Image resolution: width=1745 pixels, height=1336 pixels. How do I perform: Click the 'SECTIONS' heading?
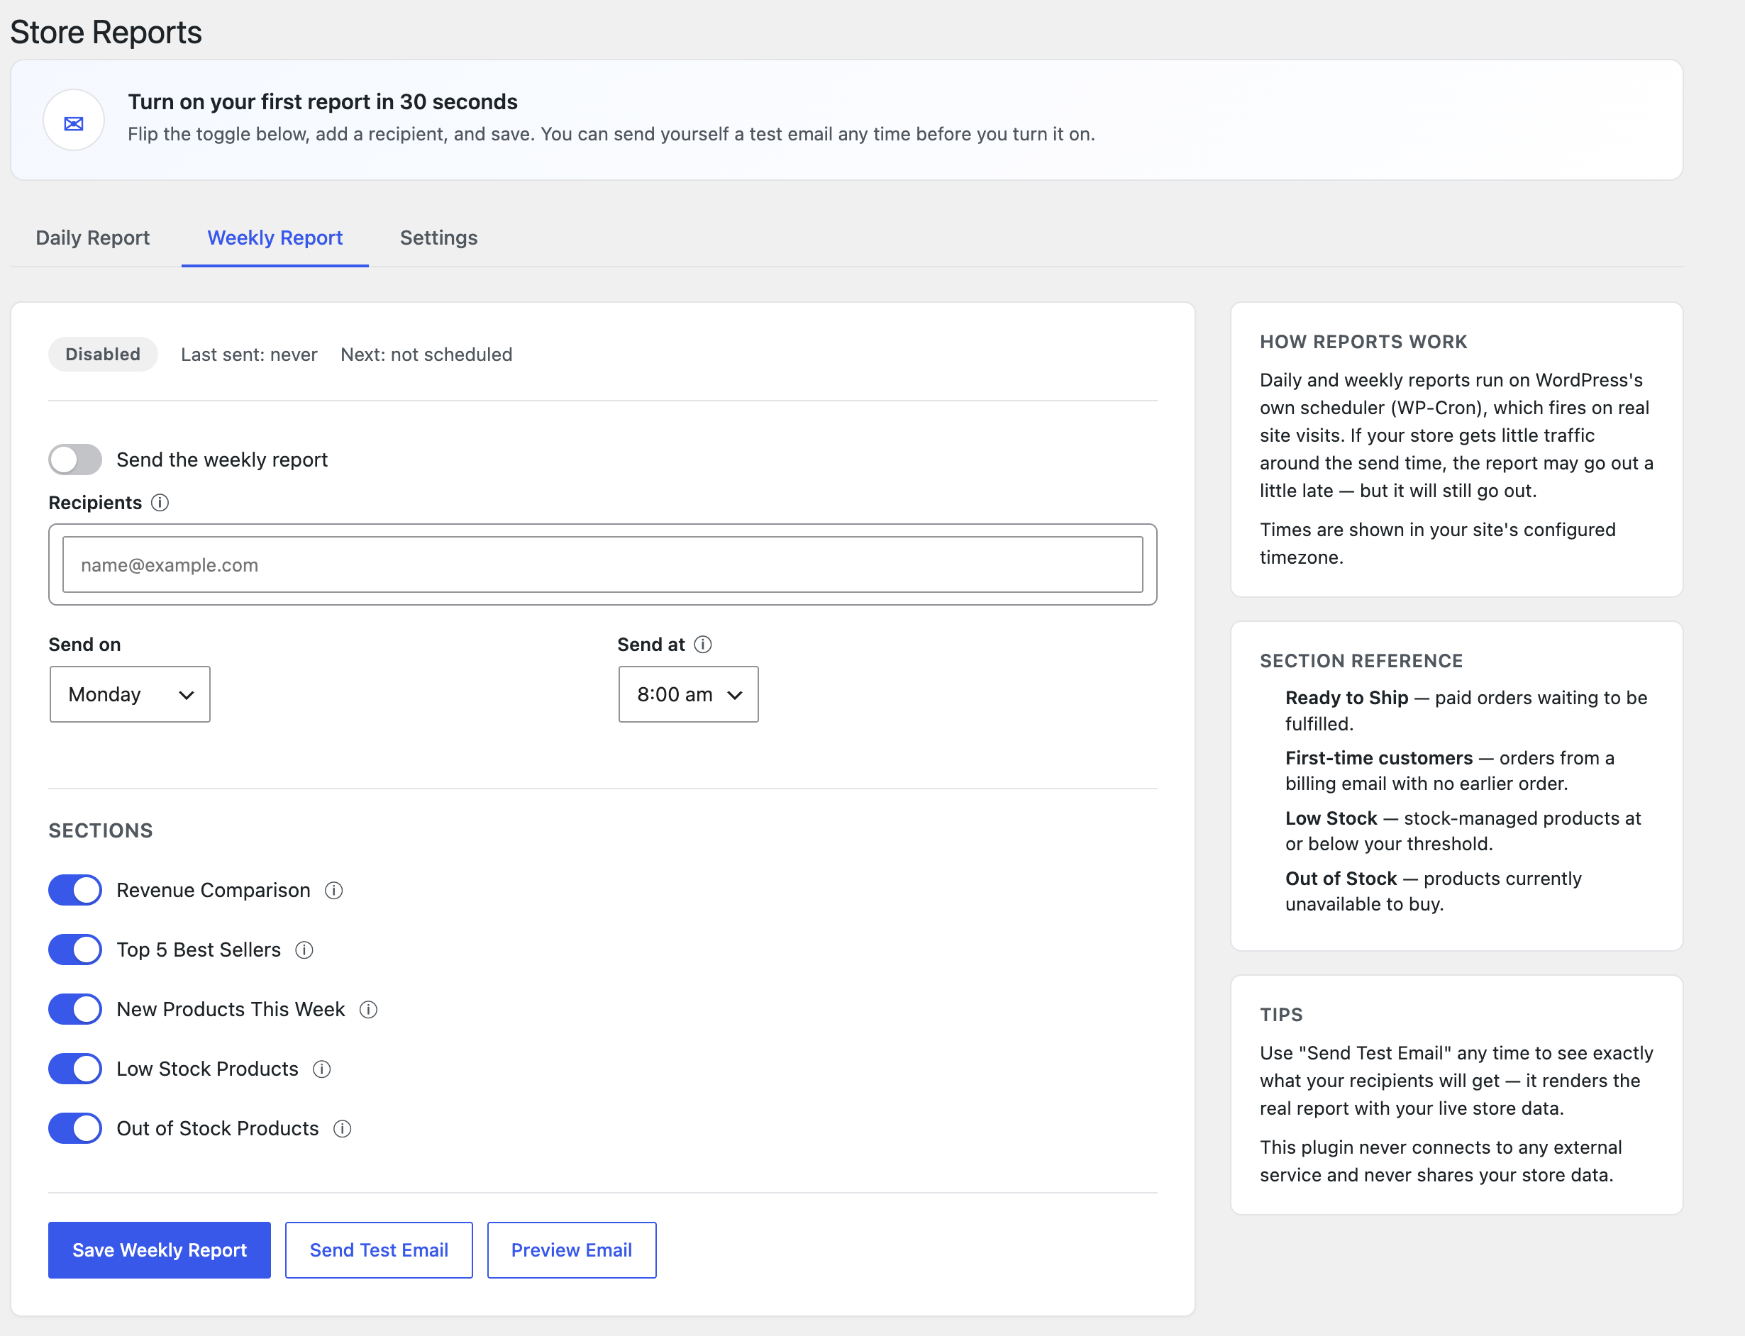(x=101, y=831)
